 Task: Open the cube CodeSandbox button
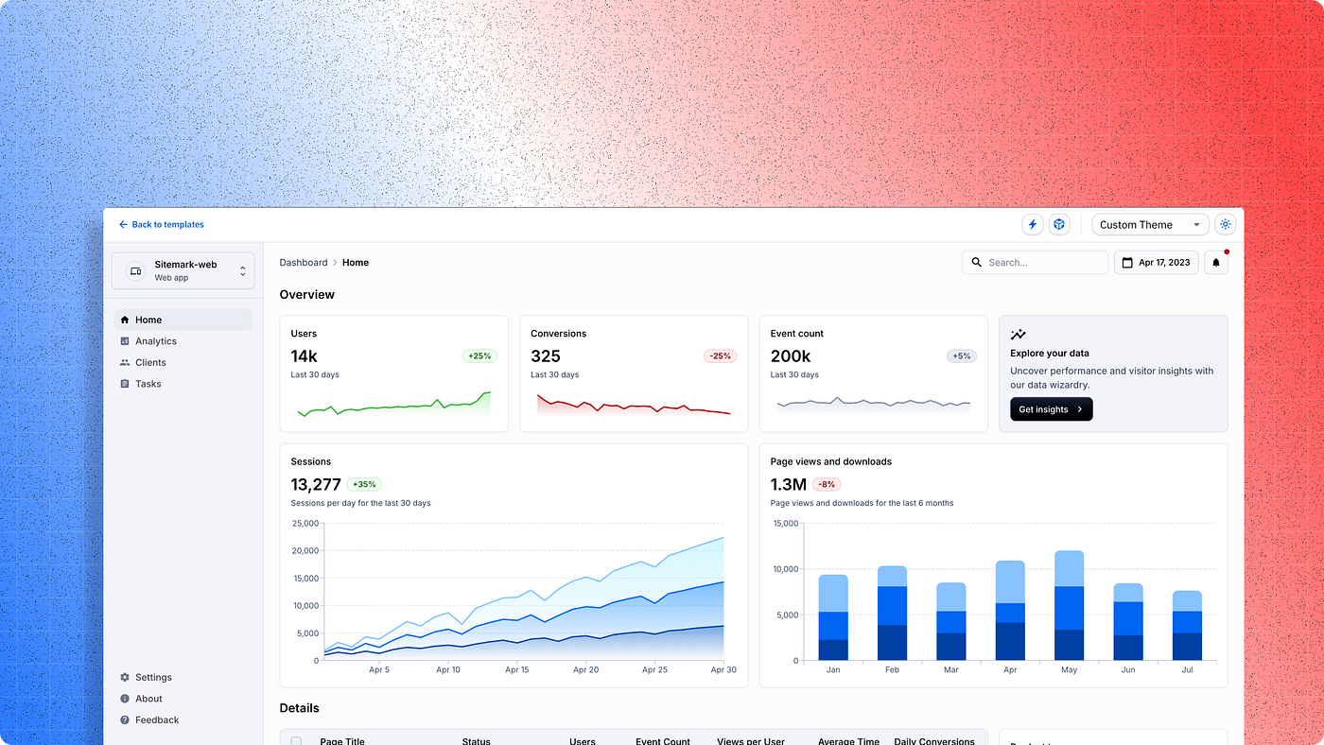point(1059,225)
